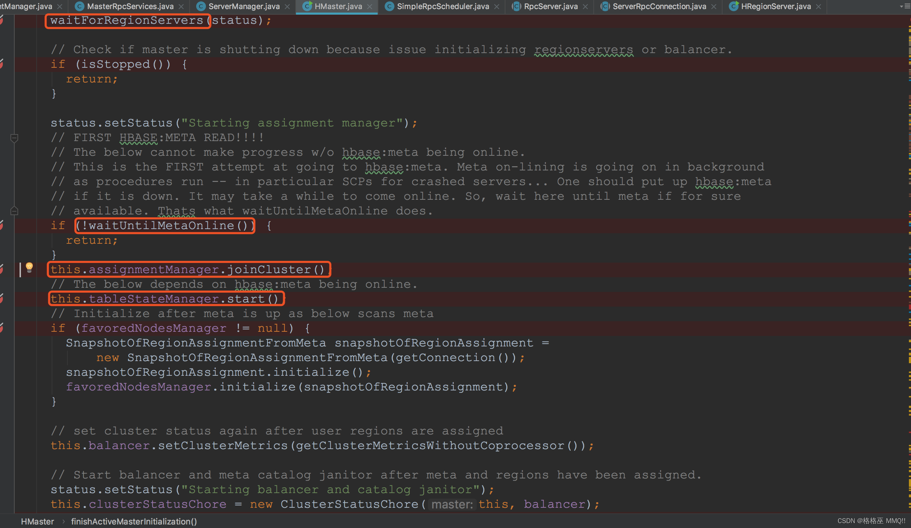Close the HMaster.java tab
This screenshot has height=528, width=911.
pyautogui.click(x=370, y=7)
